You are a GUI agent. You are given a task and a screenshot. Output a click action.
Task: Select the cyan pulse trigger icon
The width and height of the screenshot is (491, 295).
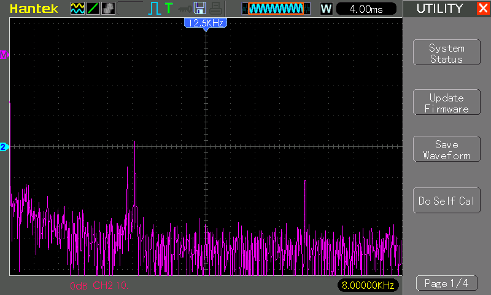click(154, 9)
